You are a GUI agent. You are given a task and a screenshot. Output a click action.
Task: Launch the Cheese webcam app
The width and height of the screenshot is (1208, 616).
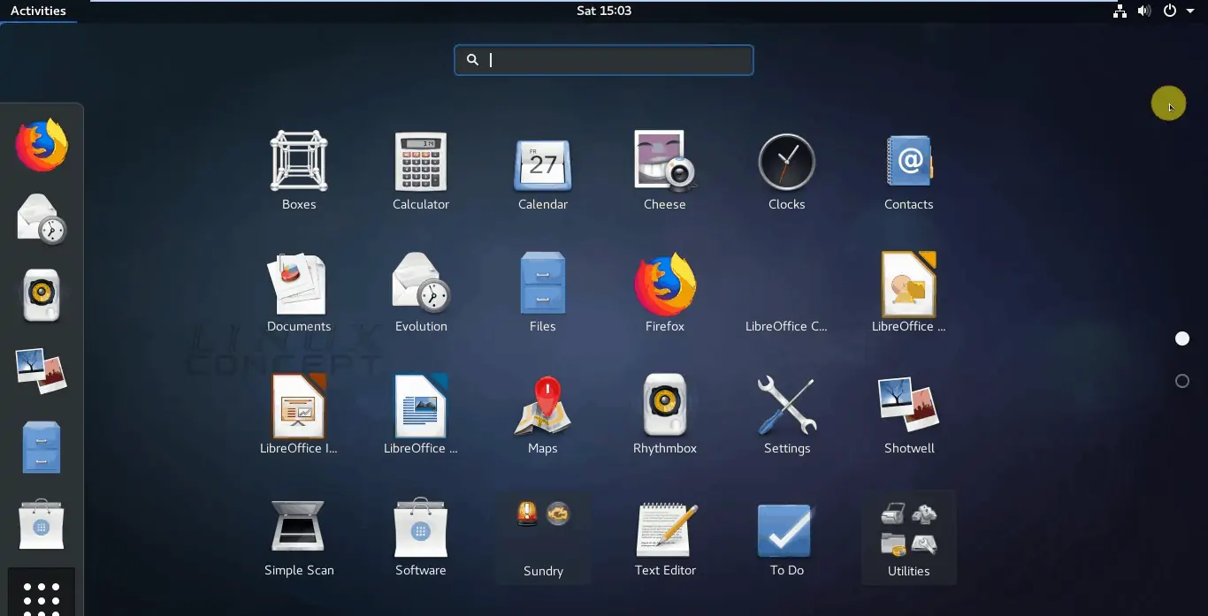point(665,171)
